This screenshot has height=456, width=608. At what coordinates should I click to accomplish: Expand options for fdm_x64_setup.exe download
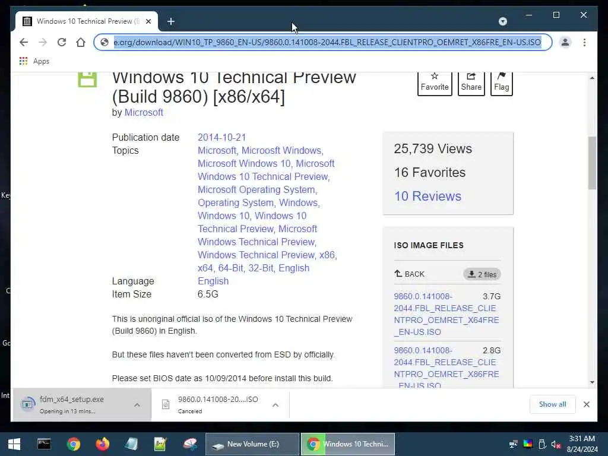click(x=137, y=405)
